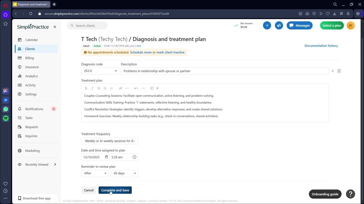Reload the page in the browser

click(31, 14)
